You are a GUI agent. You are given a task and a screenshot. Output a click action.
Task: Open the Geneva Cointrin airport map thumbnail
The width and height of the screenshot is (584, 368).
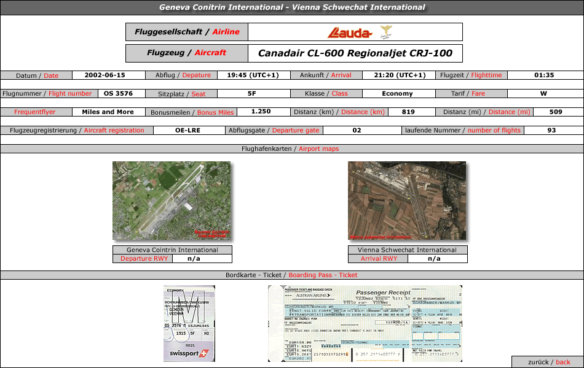(x=172, y=201)
